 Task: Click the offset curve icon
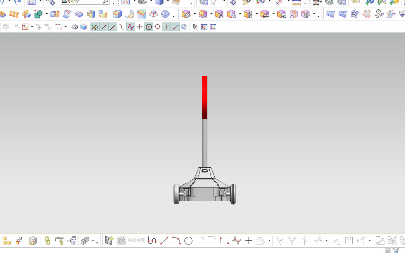point(260,241)
